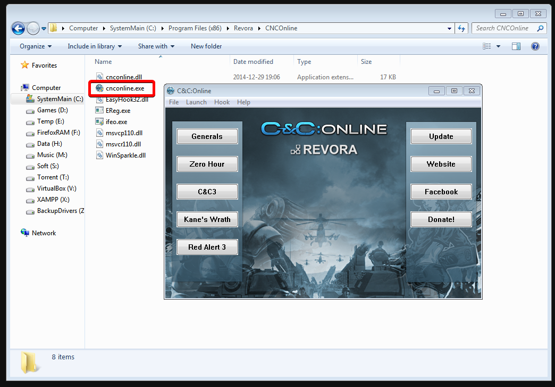Select the cnconline.exe file
This screenshot has width=555, height=387.
[x=120, y=88]
